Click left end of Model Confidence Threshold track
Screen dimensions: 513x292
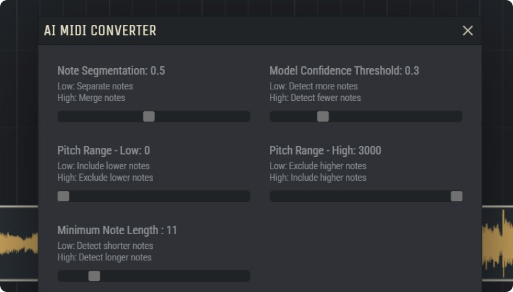(274, 117)
